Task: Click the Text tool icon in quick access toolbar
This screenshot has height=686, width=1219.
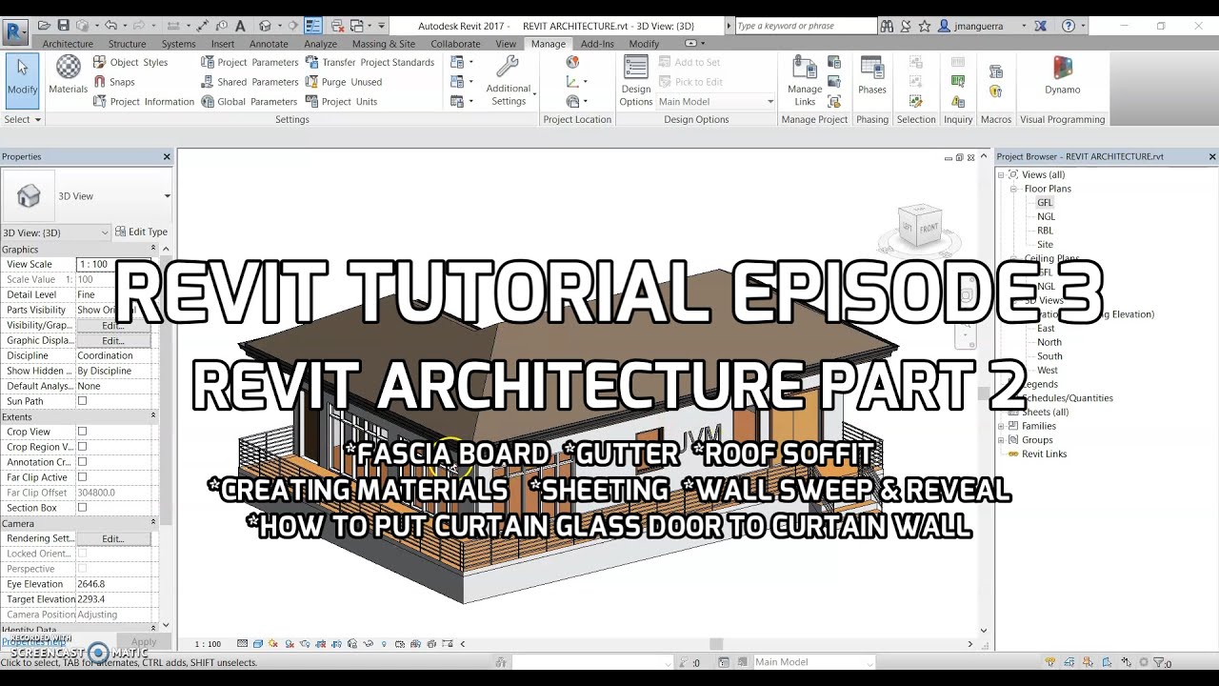Action: pyautogui.click(x=240, y=26)
